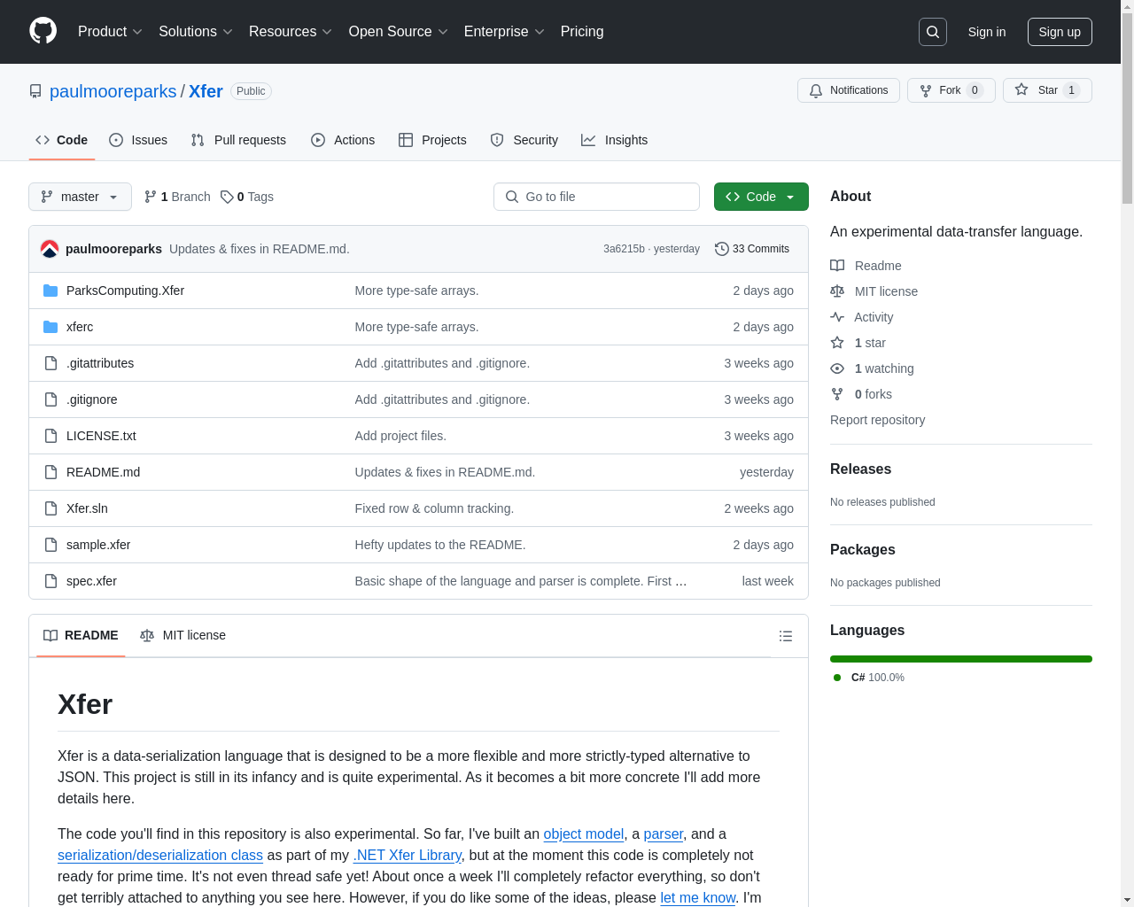Screen dimensions: 1134x907
Task: Click the GitHub logo icon
Action: (43, 31)
